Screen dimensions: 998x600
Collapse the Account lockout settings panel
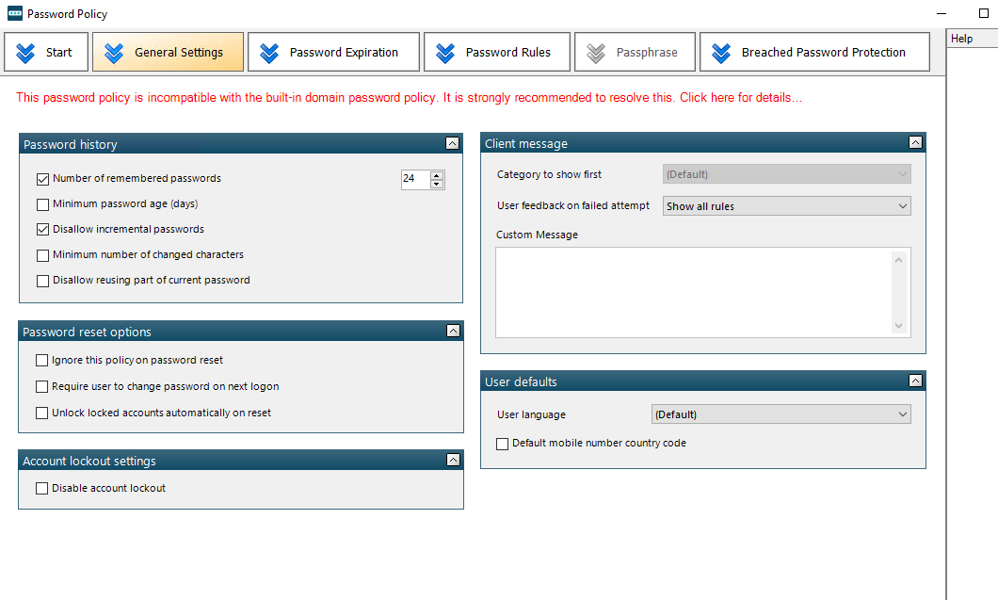pyautogui.click(x=453, y=461)
